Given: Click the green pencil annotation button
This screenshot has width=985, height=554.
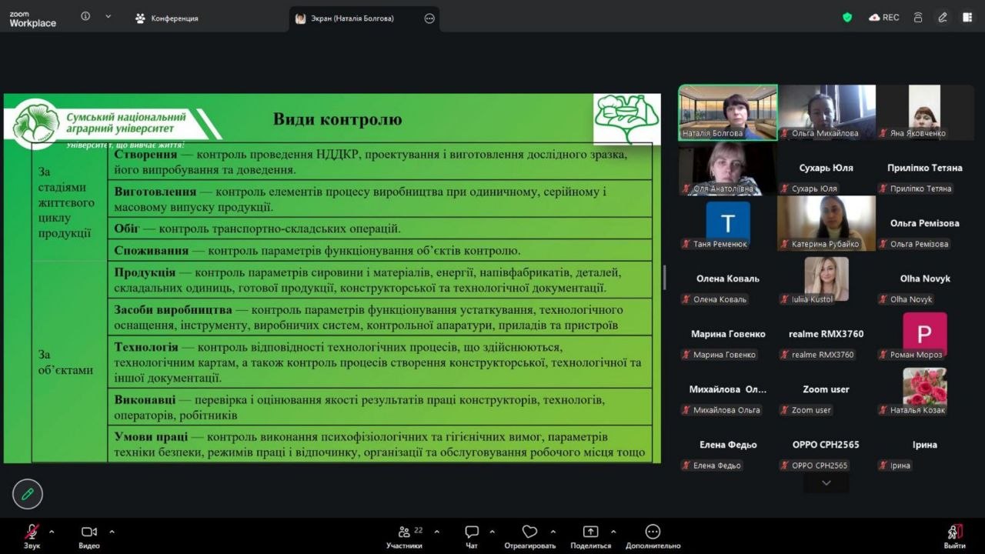Looking at the screenshot, I should coord(28,494).
